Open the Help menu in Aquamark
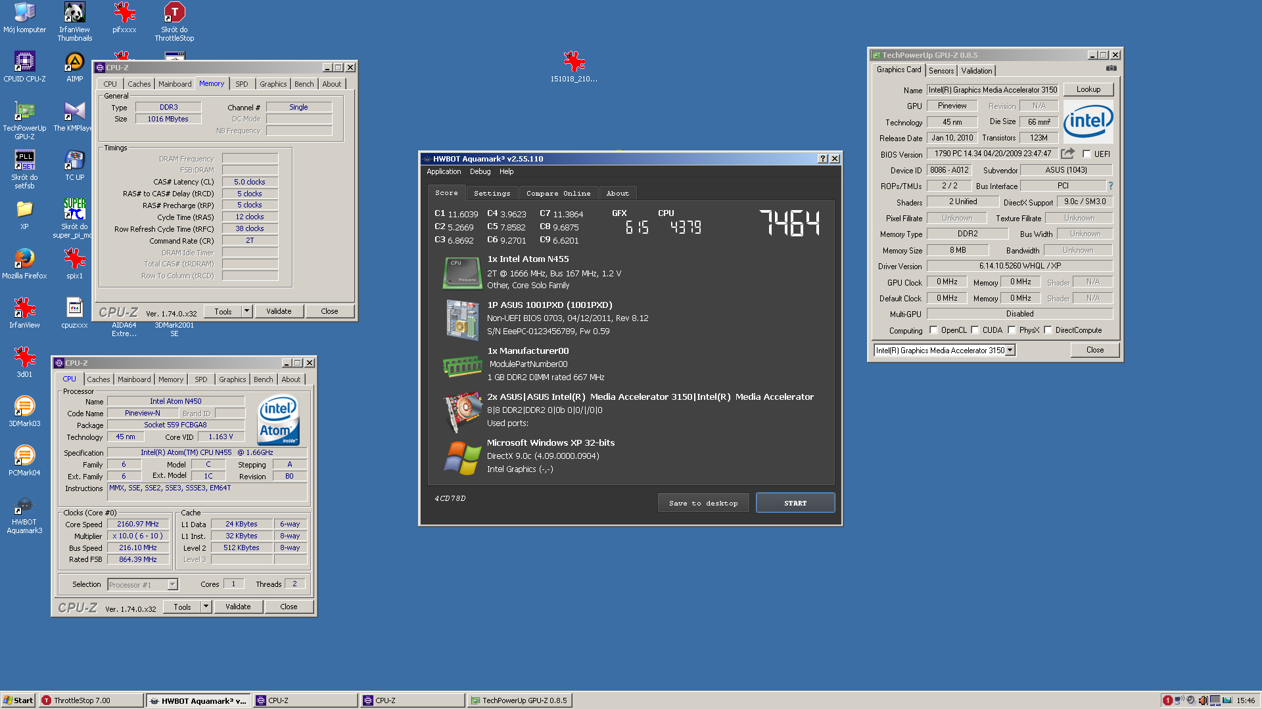The height and width of the screenshot is (709, 1262). tap(506, 171)
